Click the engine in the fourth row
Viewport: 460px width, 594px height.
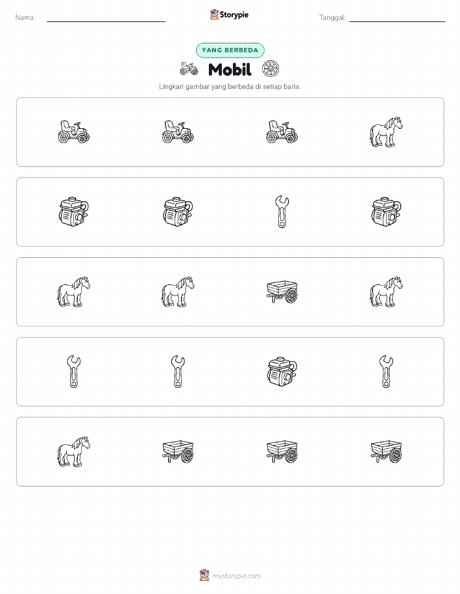tap(282, 372)
